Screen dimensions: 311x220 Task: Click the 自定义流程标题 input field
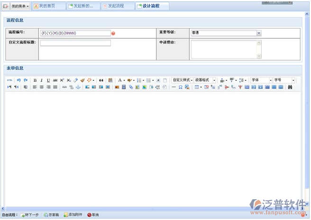[75, 43]
